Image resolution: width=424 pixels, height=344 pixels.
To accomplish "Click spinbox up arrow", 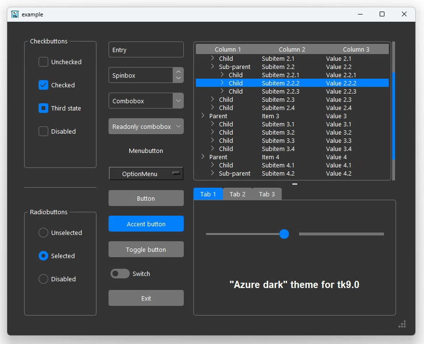I will coord(178,72).
